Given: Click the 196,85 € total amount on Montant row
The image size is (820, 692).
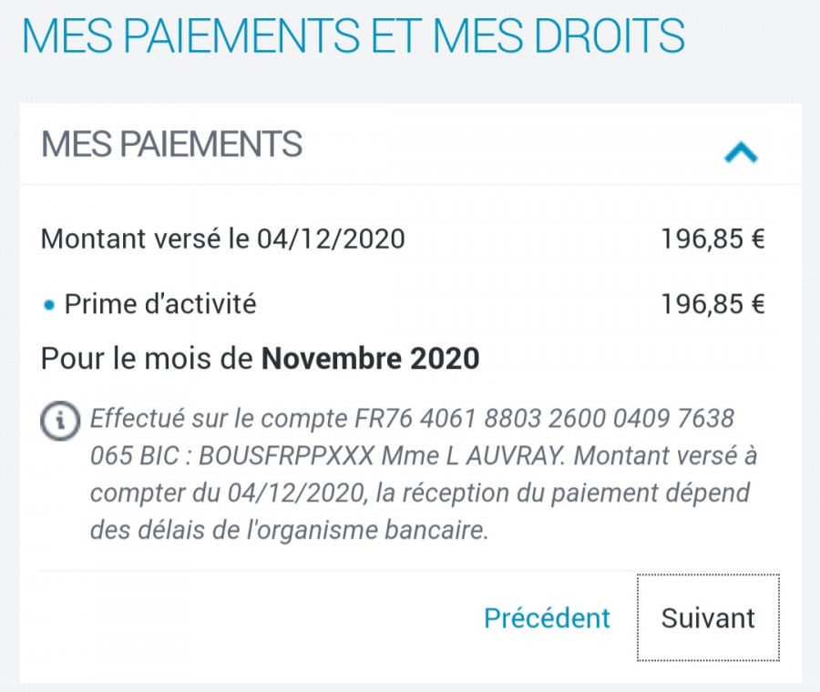Looking at the screenshot, I should (712, 239).
